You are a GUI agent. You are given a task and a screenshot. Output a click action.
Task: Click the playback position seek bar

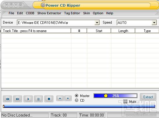click(79, 106)
